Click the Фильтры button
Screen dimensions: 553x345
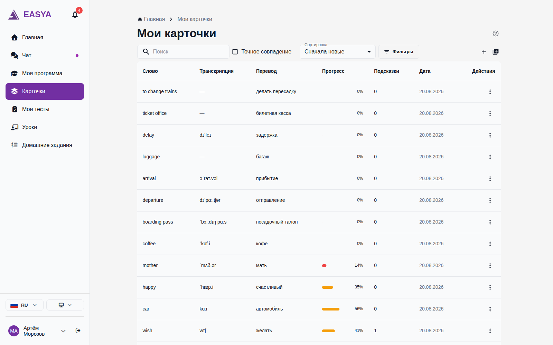point(399,52)
